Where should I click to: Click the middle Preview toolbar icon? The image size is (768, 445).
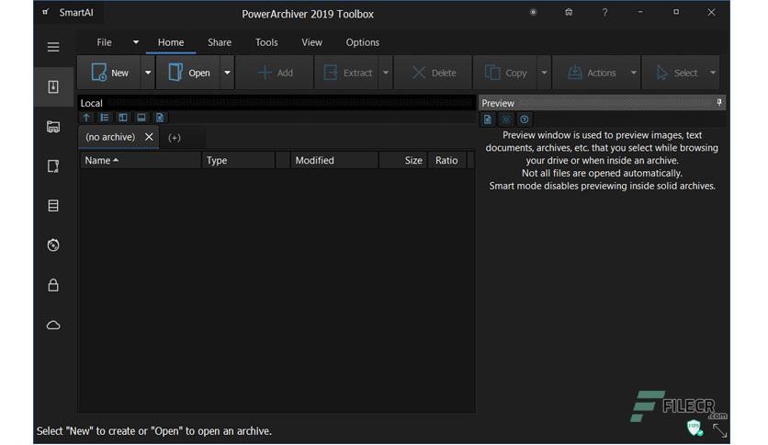pos(506,120)
